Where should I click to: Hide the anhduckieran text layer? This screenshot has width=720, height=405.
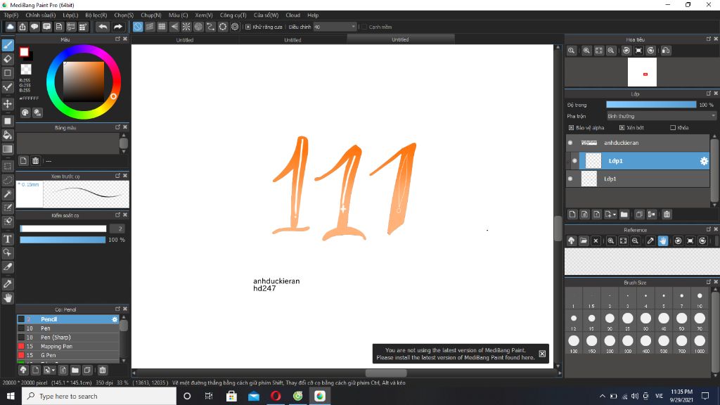(570, 143)
